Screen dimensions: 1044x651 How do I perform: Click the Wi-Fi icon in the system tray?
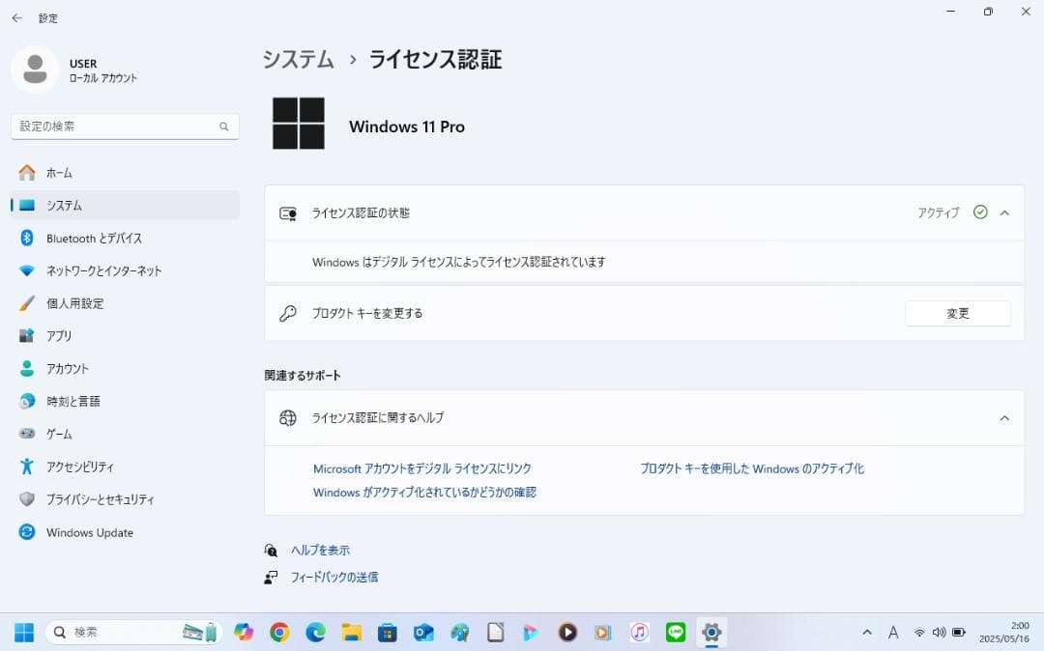click(919, 633)
